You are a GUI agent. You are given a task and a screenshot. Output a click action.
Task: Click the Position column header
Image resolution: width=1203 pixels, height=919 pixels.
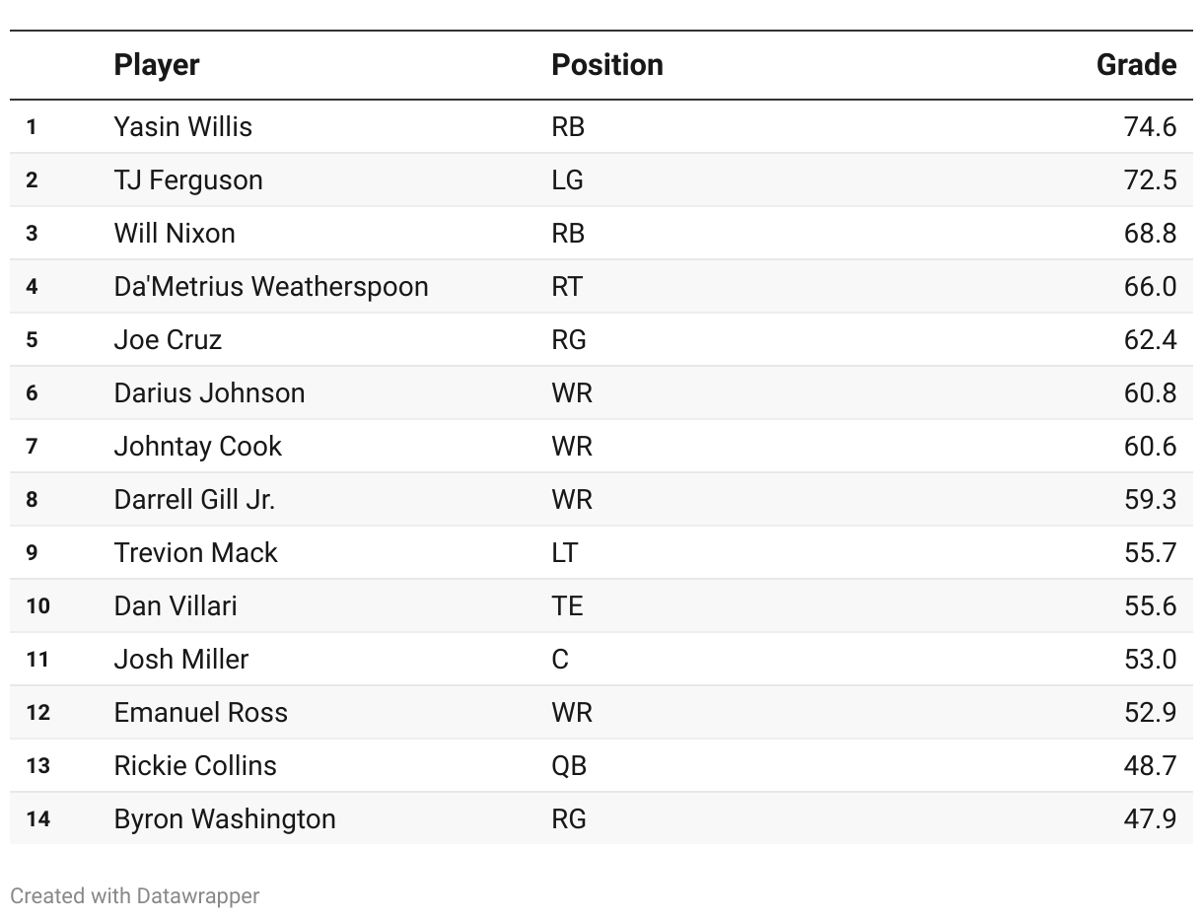tap(606, 65)
